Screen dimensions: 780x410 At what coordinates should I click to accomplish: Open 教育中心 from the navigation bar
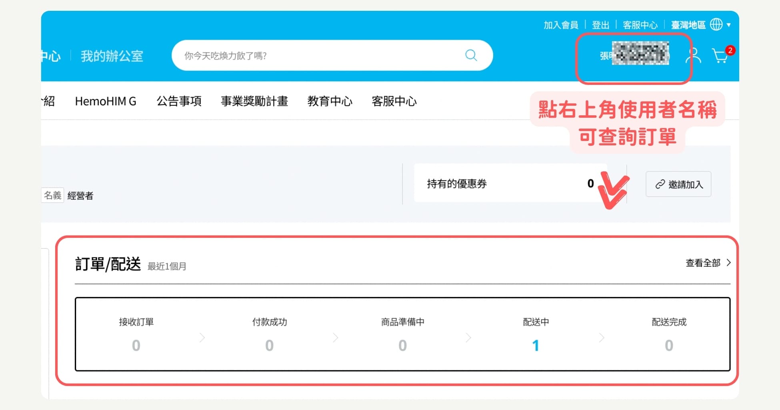click(330, 101)
